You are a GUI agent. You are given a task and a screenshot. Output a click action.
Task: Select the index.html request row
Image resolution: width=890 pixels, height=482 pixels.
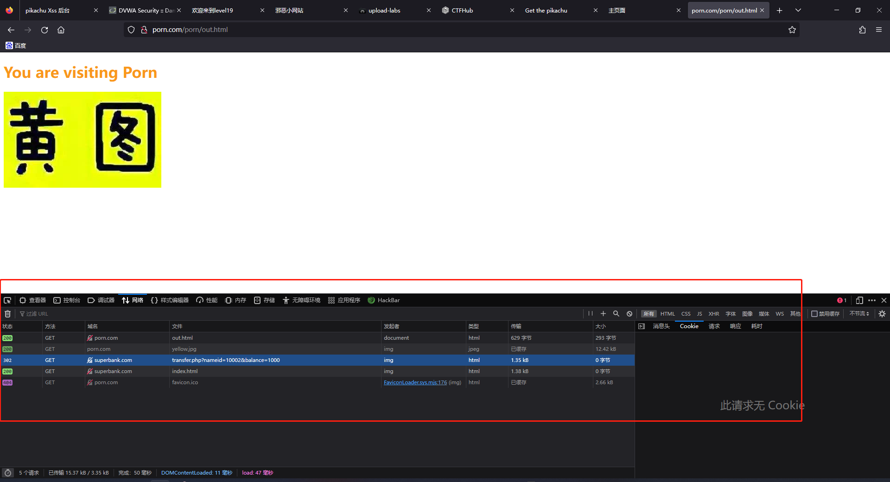tap(318, 371)
